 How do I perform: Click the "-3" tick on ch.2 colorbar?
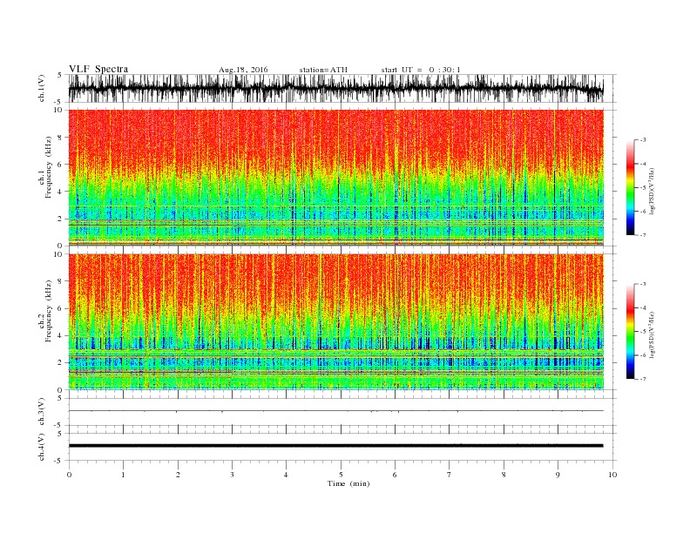point(643,284)
